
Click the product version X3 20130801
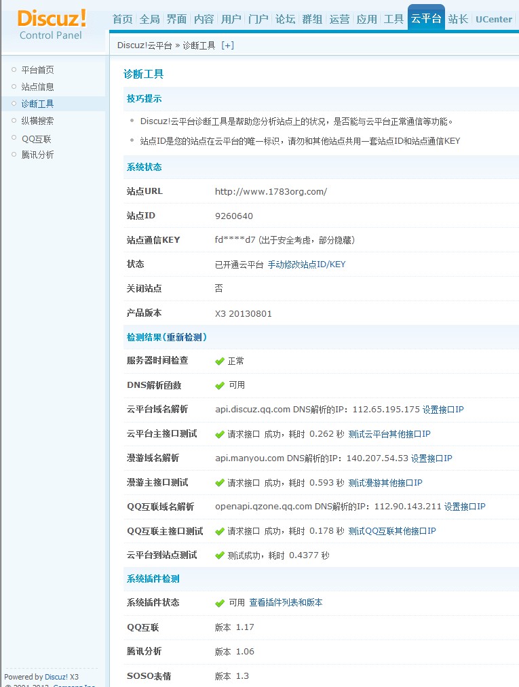[244, 314]
